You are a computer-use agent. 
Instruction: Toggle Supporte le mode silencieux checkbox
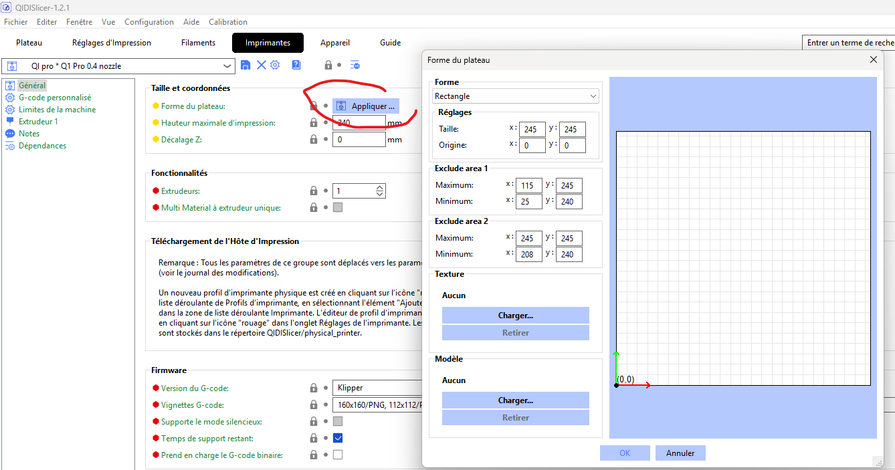[x=338, y=421]
